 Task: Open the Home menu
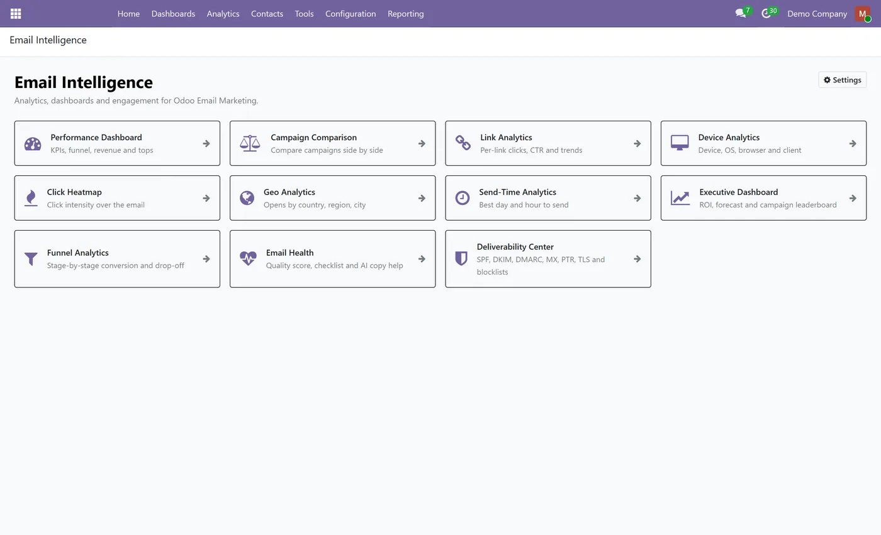coord(128,13)
